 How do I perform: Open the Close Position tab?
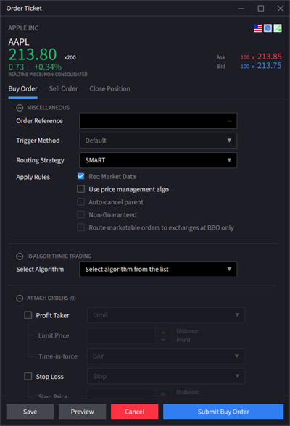point(109,89)
